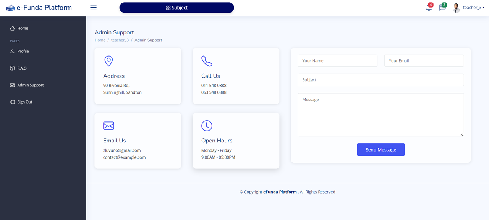The width and height of the screenshot is (489, 220).
Task: Click the Open Hours clock icon
Action: point(207,126)
